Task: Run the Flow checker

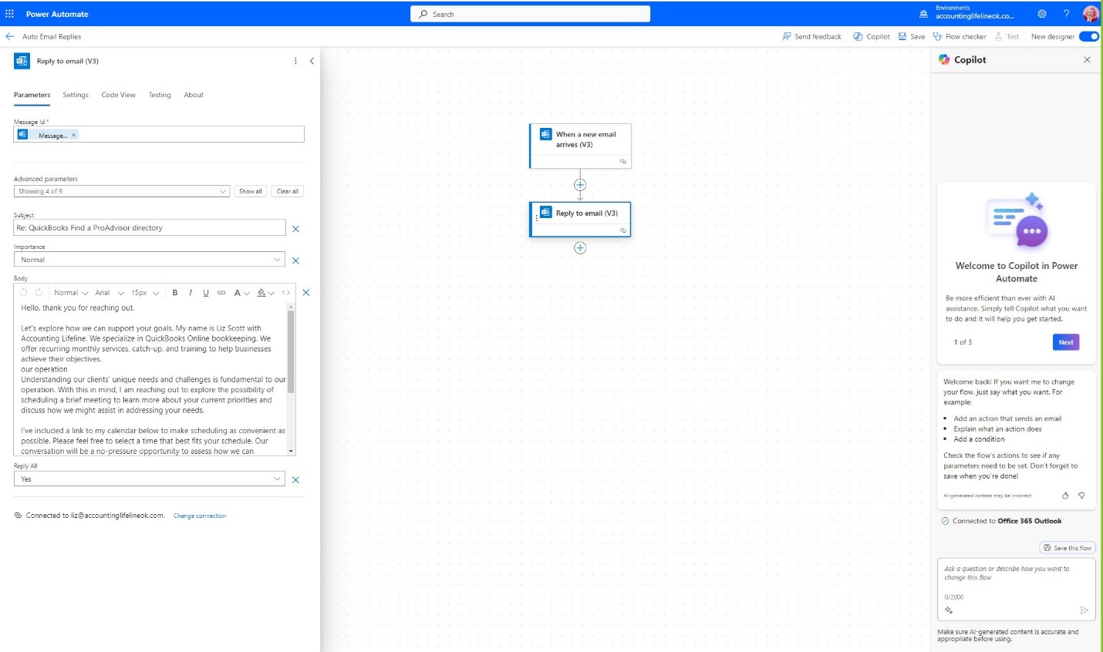Action: coord(960,36)
